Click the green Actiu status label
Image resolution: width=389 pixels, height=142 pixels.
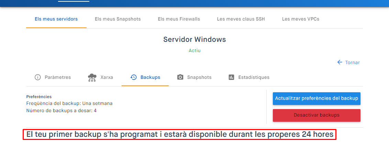(x=194, y=50)
